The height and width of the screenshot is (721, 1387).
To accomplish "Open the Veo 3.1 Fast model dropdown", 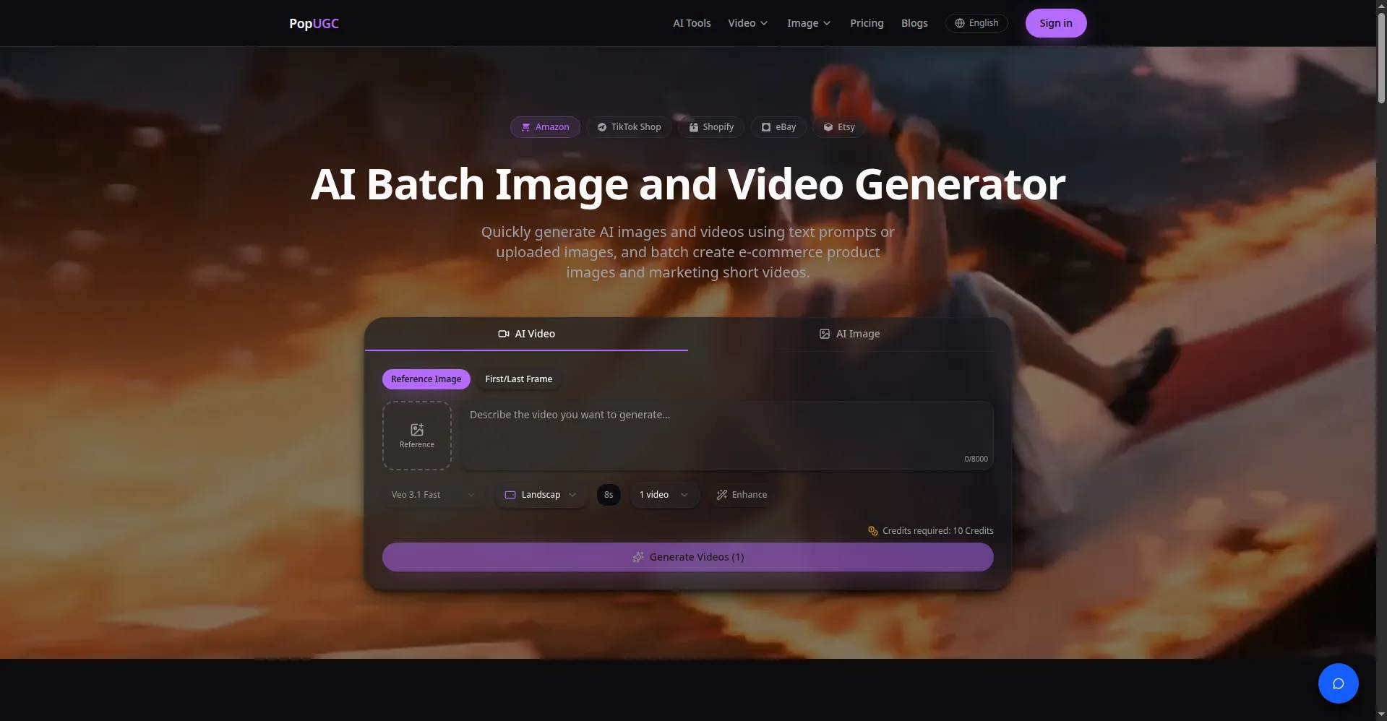I will point(434,495).
